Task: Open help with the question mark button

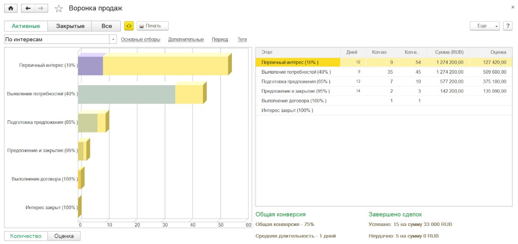Action: (x=508, y=26)
